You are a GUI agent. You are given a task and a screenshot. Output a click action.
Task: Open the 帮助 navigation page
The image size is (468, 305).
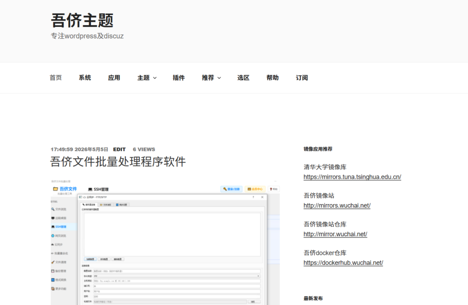[272, 78]
